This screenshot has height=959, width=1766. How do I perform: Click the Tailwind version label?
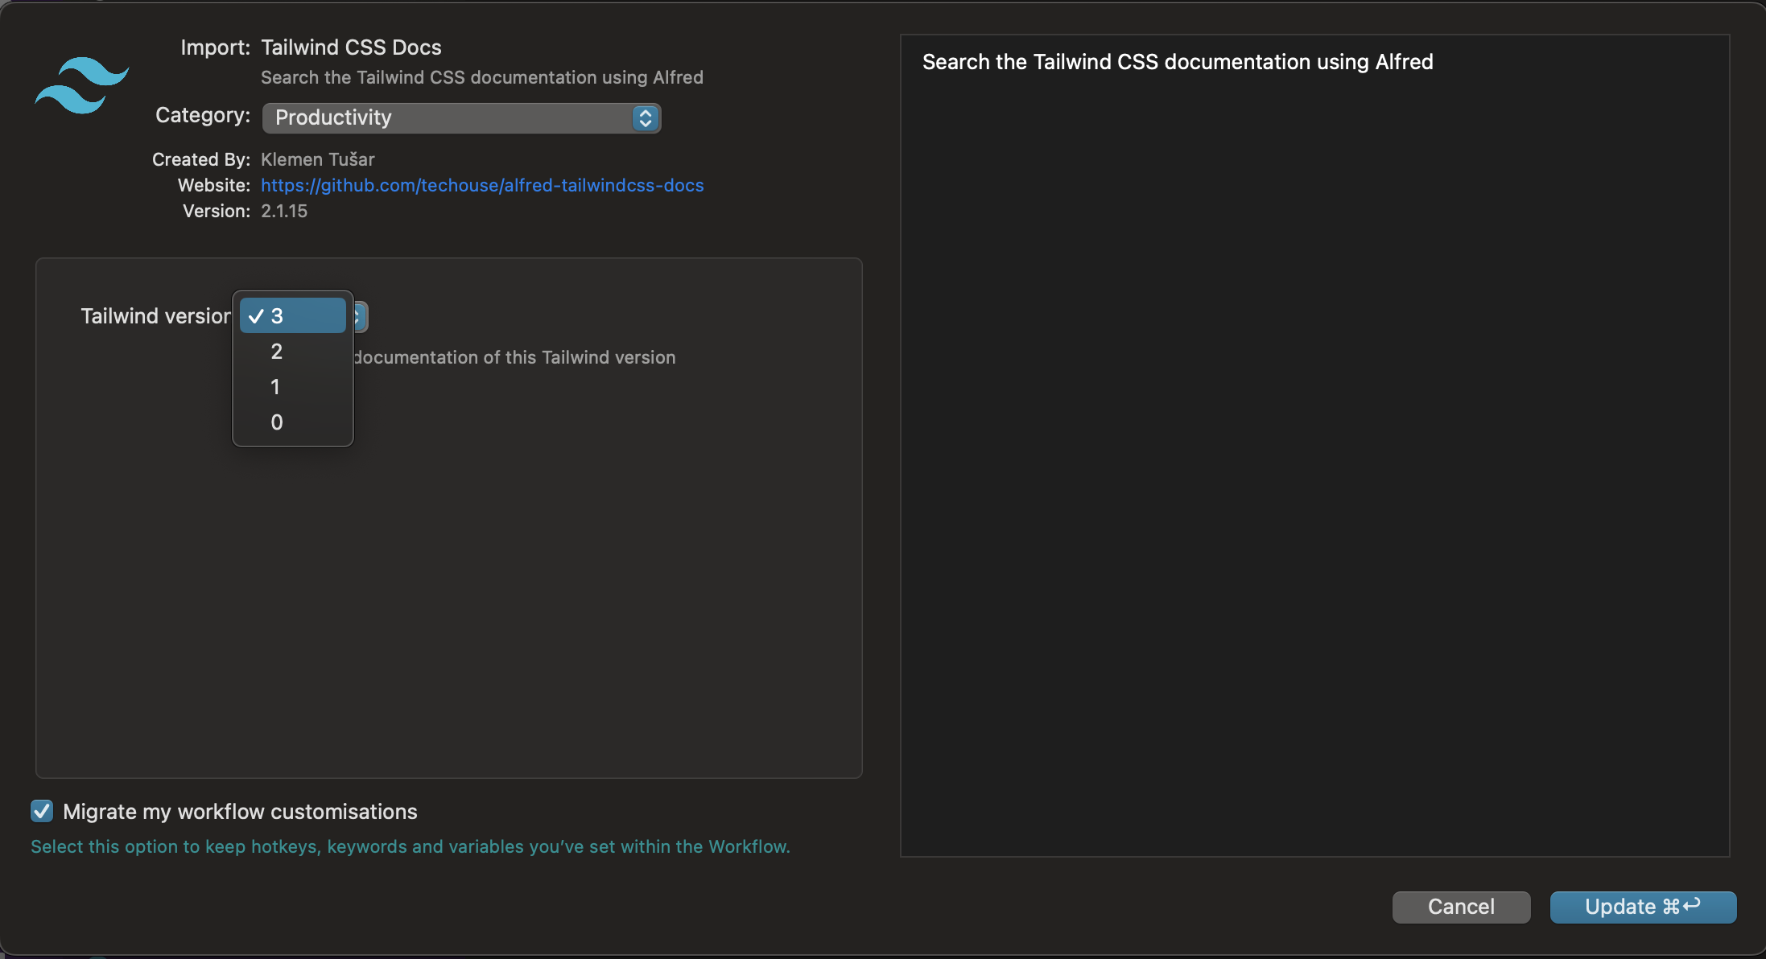coord(155,316)
